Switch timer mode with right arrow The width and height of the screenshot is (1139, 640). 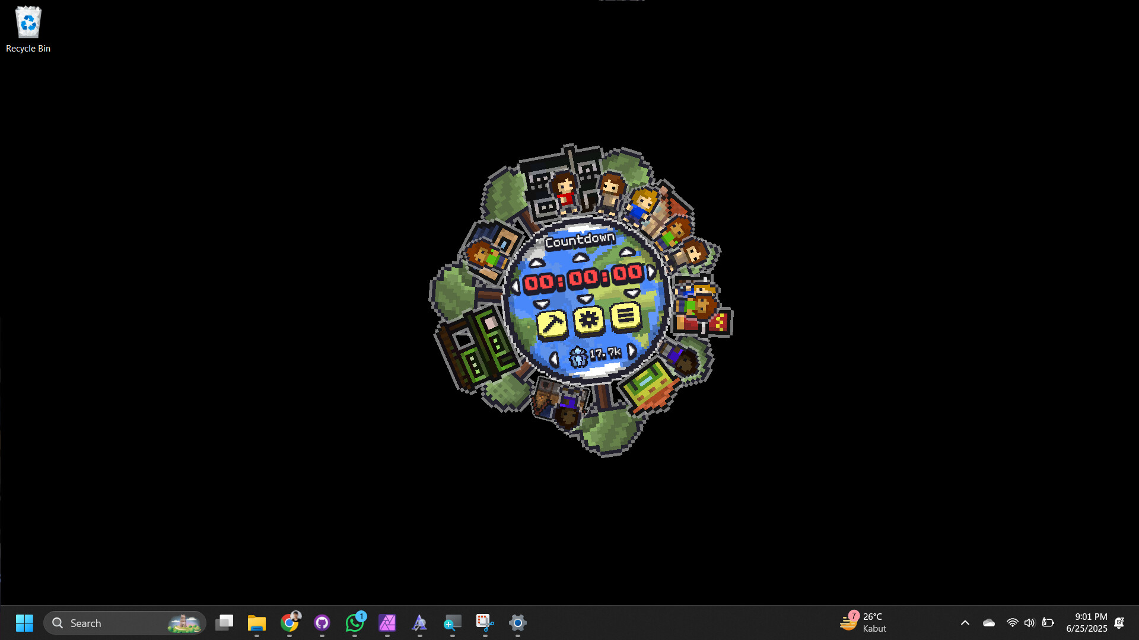(651, 272)
